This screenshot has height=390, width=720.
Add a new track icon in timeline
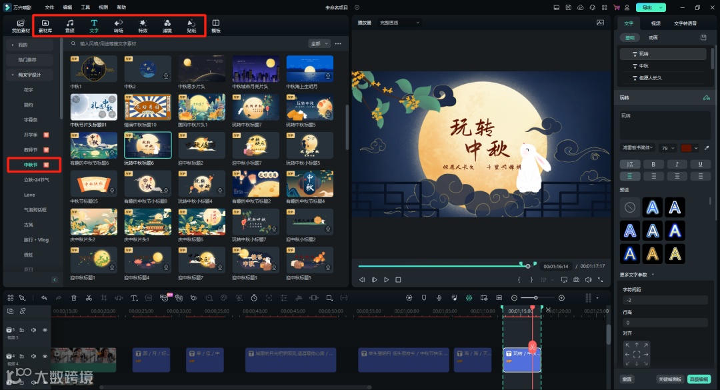tap(10, 311)
